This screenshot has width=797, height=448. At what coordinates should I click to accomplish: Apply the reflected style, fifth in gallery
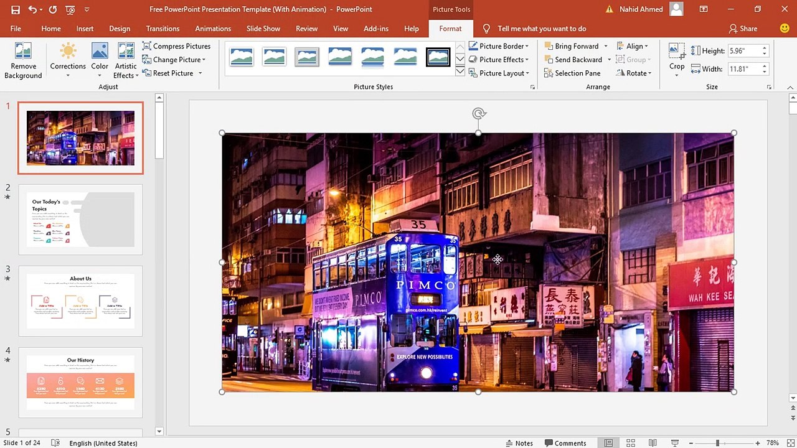pos(372,57)
